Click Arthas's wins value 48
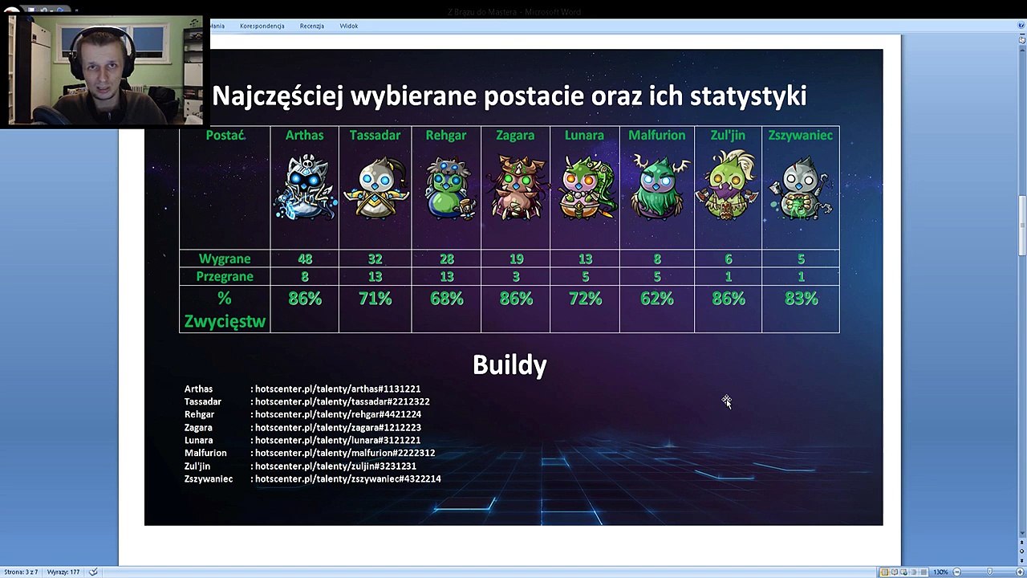The height and width of the screenshot is (578, 1027). point(305,258)
